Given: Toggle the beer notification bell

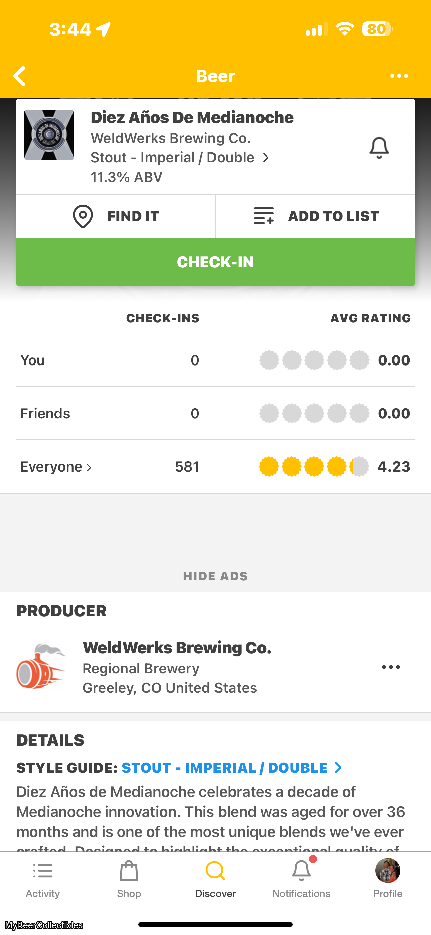Looking at the screenshot, I should click(x=379, y=148).
